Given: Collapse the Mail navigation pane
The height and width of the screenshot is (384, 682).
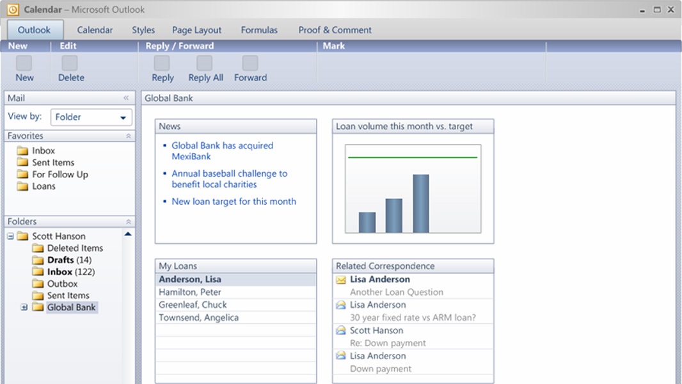Looking at the screenshot, I should tap(126, 99).
